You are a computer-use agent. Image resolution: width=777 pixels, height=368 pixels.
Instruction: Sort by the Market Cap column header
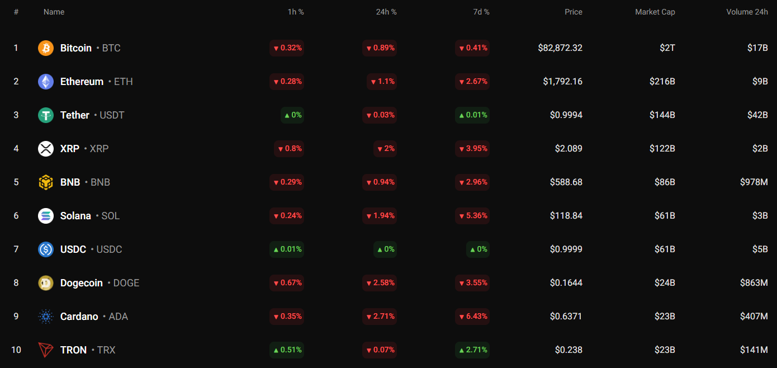tap(655, 12)
